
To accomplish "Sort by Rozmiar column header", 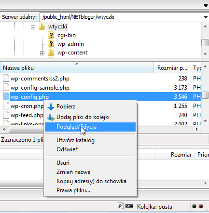I will [172, 68].
